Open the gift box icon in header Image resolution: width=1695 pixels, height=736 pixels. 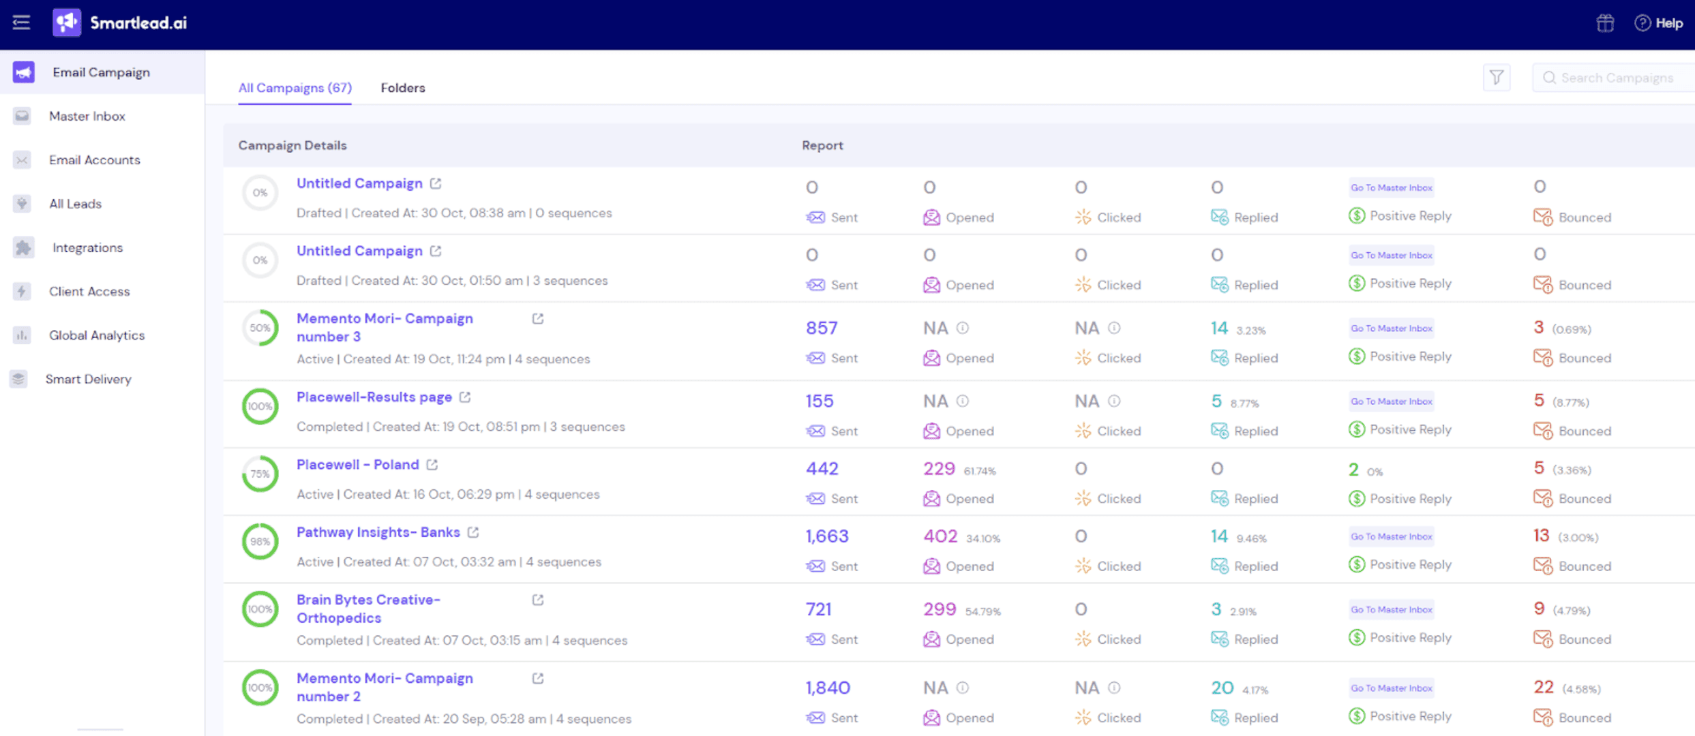(x=1605, y=23)
